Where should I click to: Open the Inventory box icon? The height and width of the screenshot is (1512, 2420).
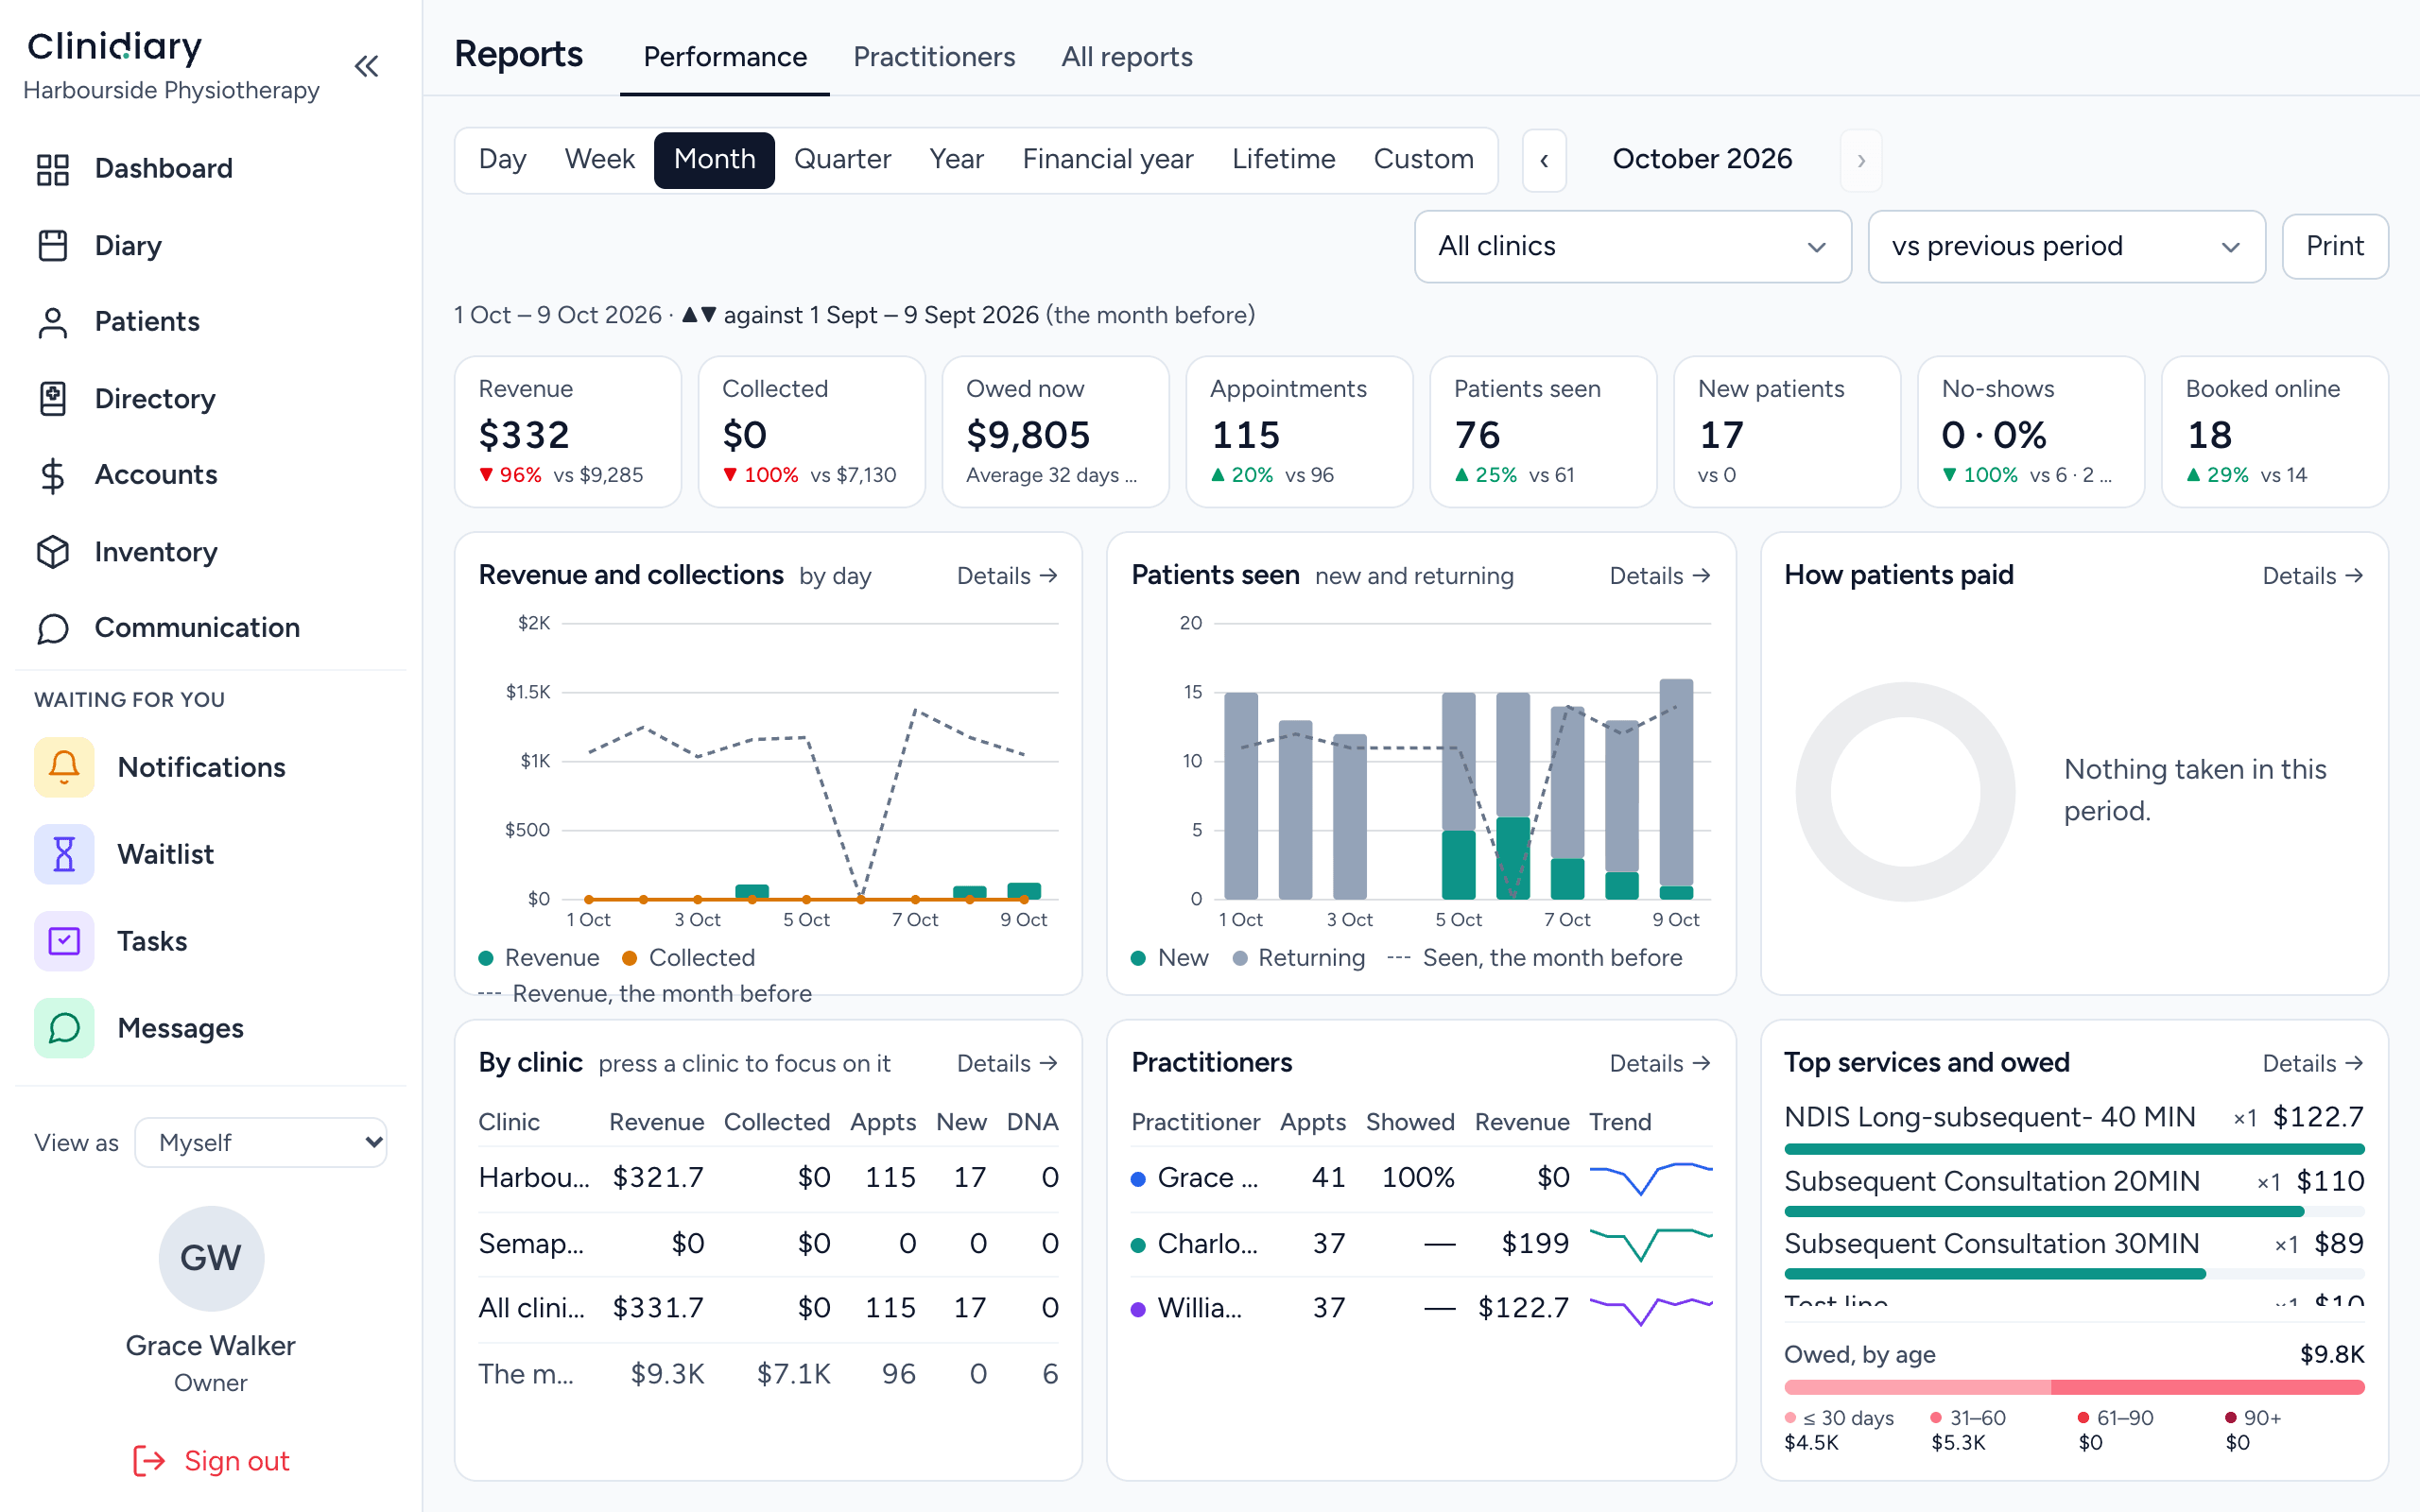coord(53,552)
